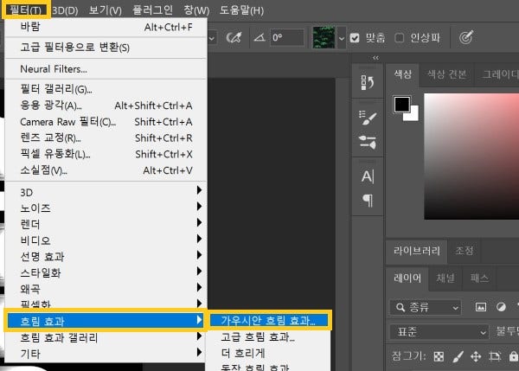Viewport: 519px width, 371px height.
Task: Expand the 선명 효과 submenu
Action: (x=106, y=257)
